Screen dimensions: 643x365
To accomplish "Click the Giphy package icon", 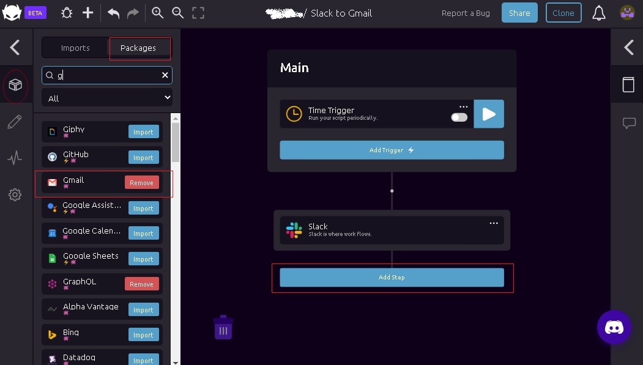I will [x=52, y=131].
